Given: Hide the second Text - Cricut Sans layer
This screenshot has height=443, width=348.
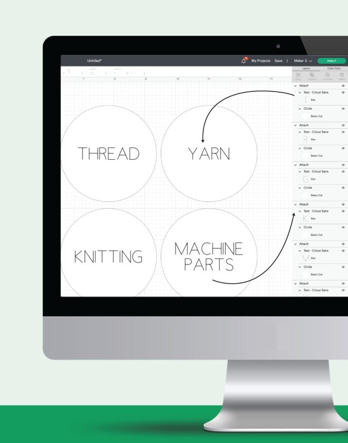Looking at the screenshot, I should (343, 132).
